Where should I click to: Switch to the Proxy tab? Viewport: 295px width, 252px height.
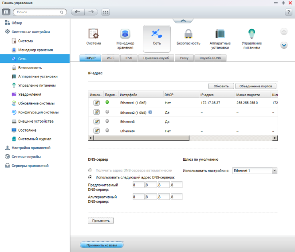(x=184, y=58)
